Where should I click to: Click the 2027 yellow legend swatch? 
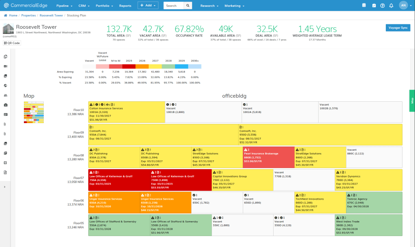point(155,67)
